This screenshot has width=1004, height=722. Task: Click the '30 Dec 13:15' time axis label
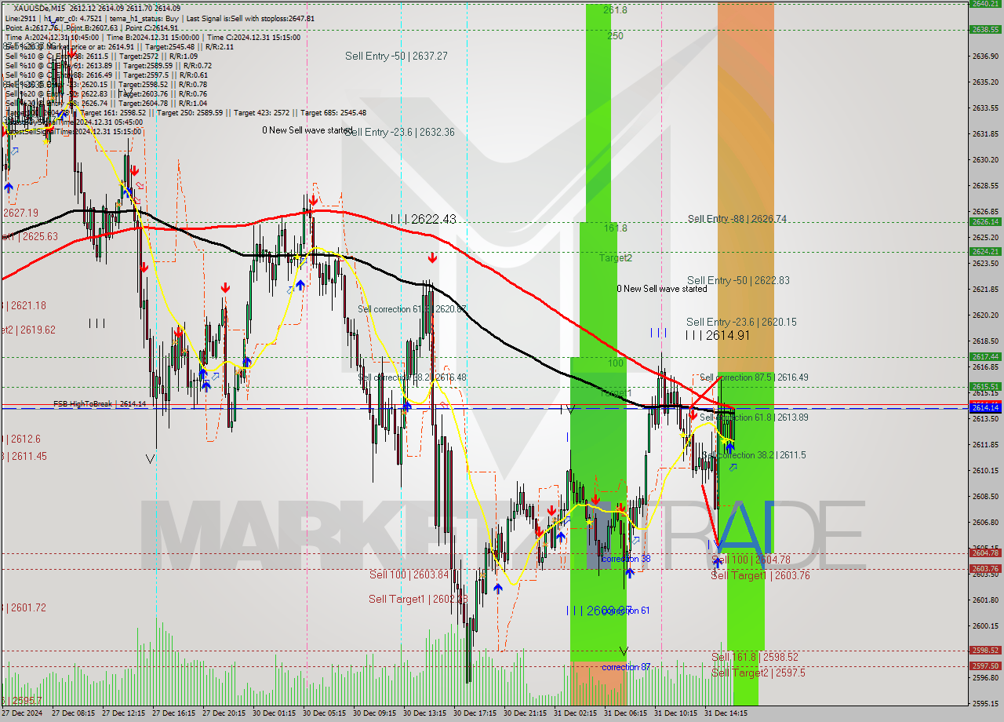click(x=424, y=713)
